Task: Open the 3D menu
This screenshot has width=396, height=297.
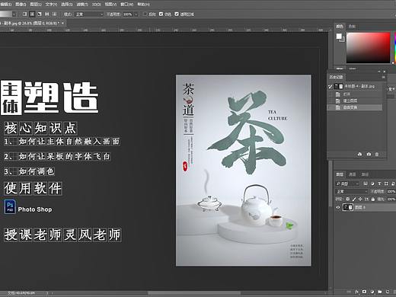Action: tap(96, 4)
